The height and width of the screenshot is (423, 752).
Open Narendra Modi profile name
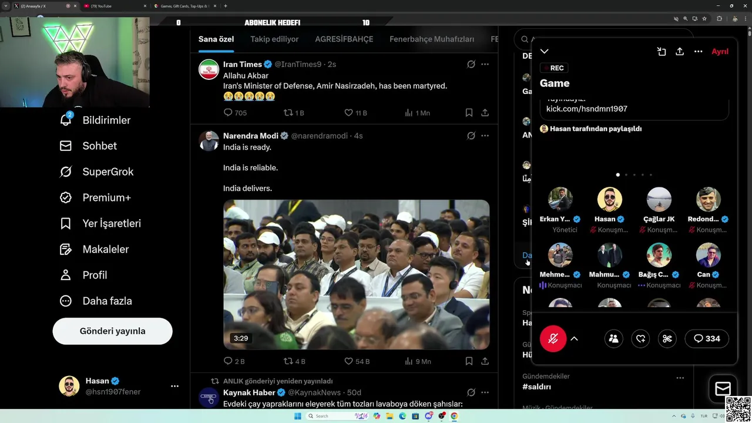[x=251, y=136]
